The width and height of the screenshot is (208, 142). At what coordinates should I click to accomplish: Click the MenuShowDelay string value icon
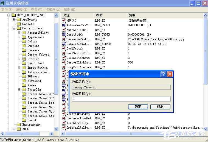coord(64,123)
